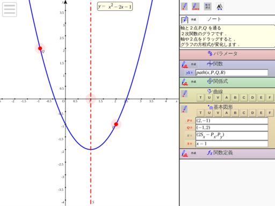Open the hamburger menu
The image size is (275, 206).
(x=10, y=9)
